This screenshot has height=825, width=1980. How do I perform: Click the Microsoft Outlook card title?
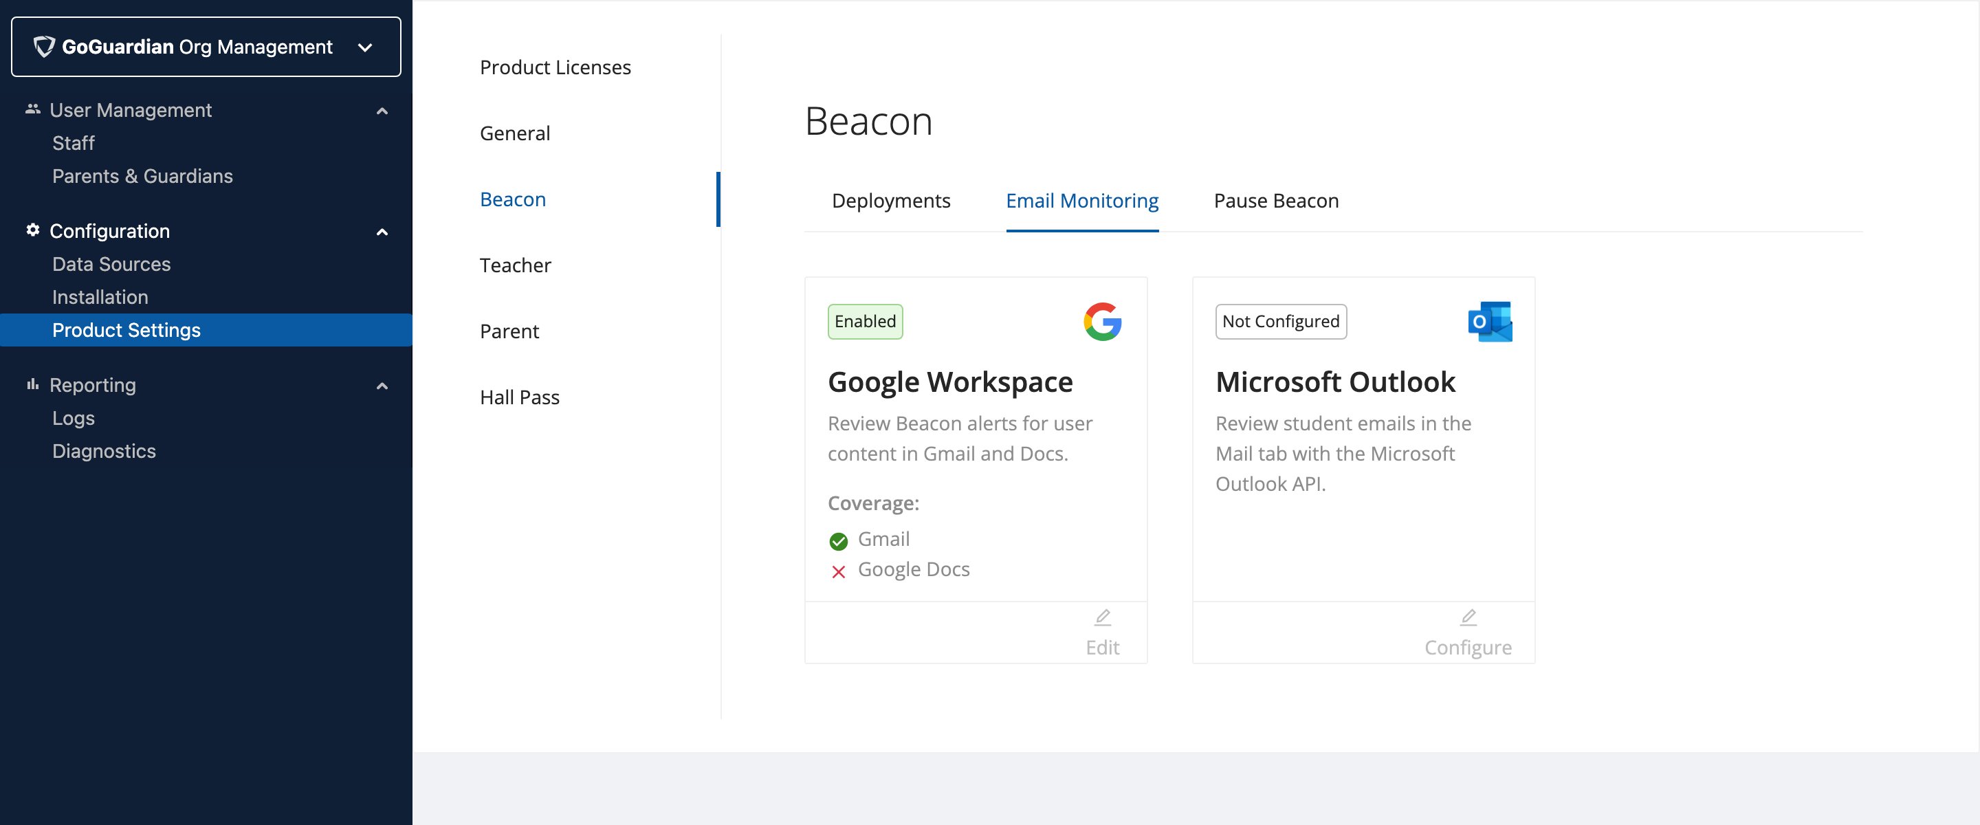pyautogui.click(x=1335, y=382)
